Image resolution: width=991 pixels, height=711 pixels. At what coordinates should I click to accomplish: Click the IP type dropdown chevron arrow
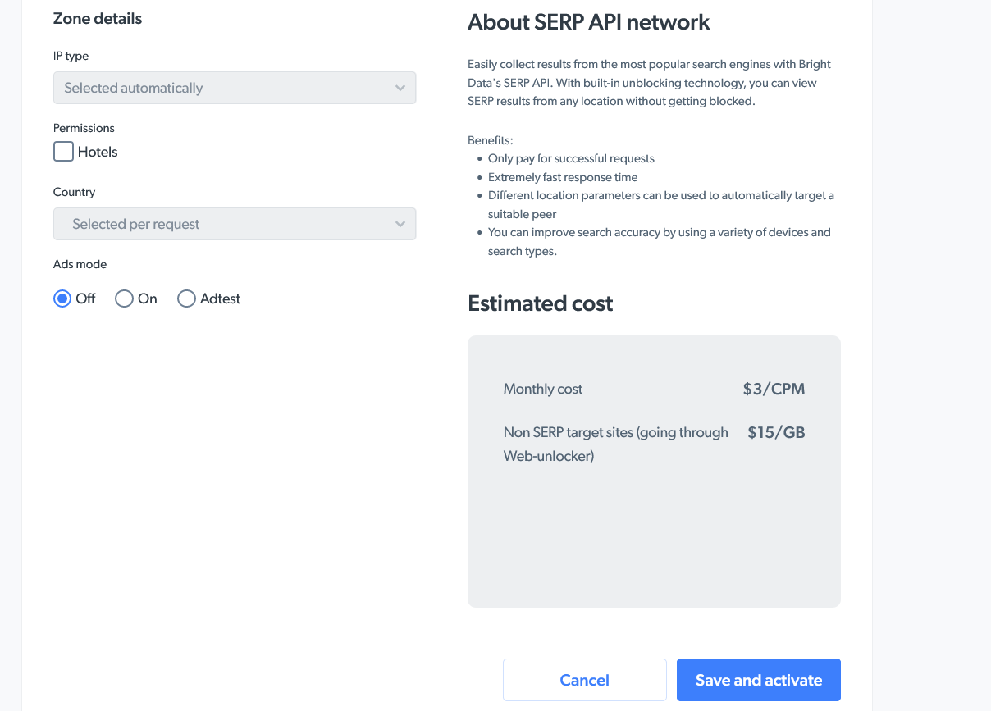pos(400,88)
